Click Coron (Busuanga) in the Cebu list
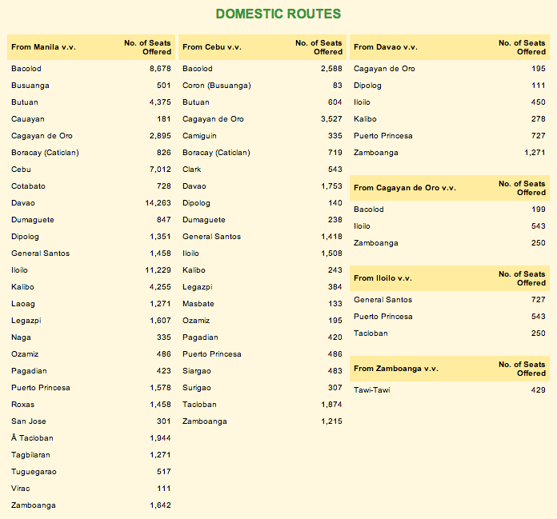This screenshot has height=519, width=557. pyautogui.click(x=217, y=86)
